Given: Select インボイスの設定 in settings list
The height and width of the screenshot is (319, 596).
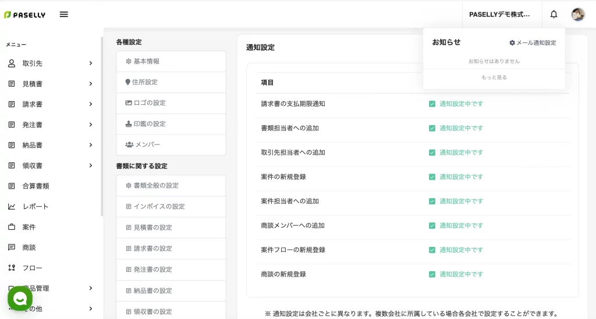Looking at the screenshot, I should click(171, 207).
